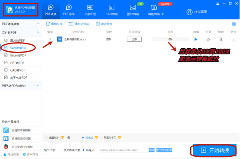Switch to the CAD转换 tab
The width and height of the screenshot is (240, 159).
click(x=112, y=10)
